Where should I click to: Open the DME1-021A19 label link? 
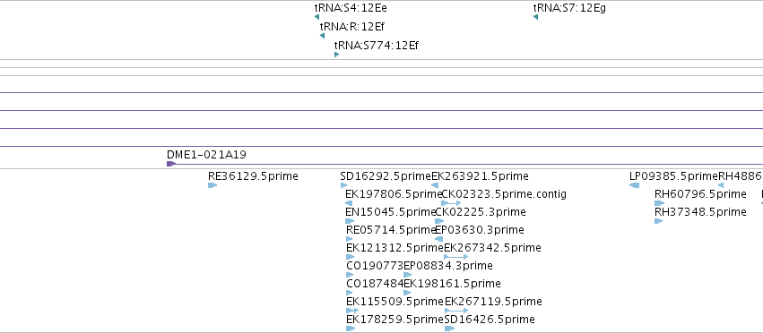point(206,155)
